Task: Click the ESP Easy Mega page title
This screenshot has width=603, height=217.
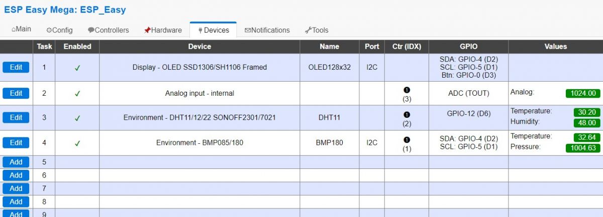Action: (x=65, y=10)
